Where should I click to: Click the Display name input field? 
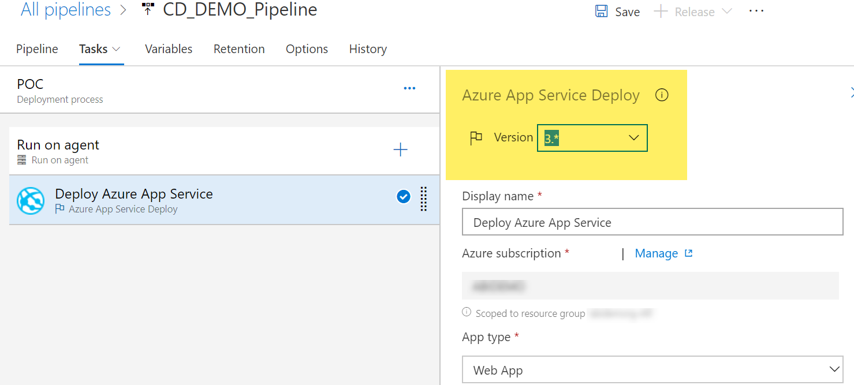point(652,222)
